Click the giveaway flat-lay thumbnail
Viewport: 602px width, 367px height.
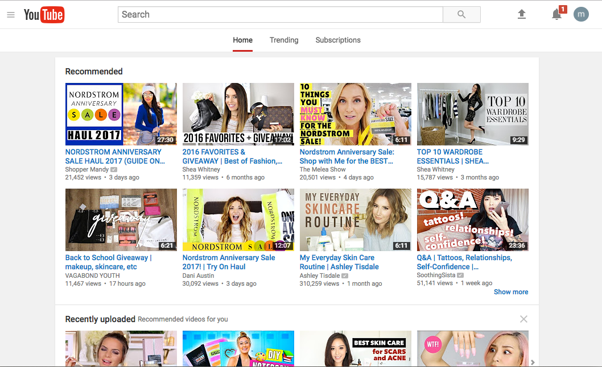point(121,220)
